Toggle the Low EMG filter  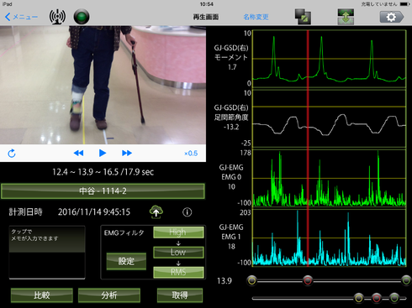pos(178,252)
